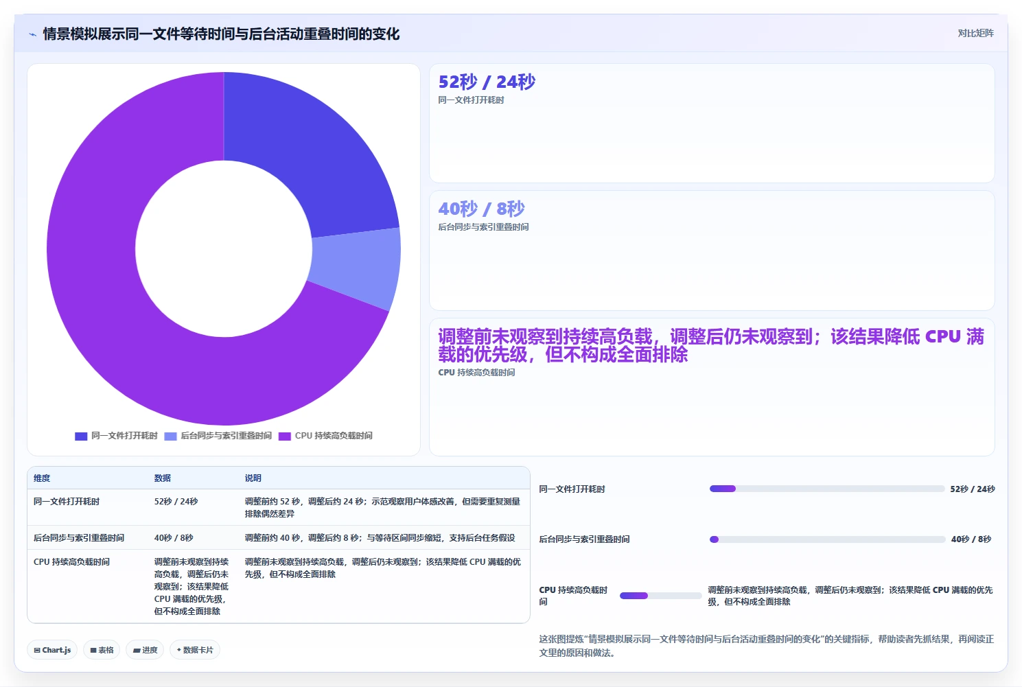Select the 52秒 / 24秒 data card

(x=712, y=123)
